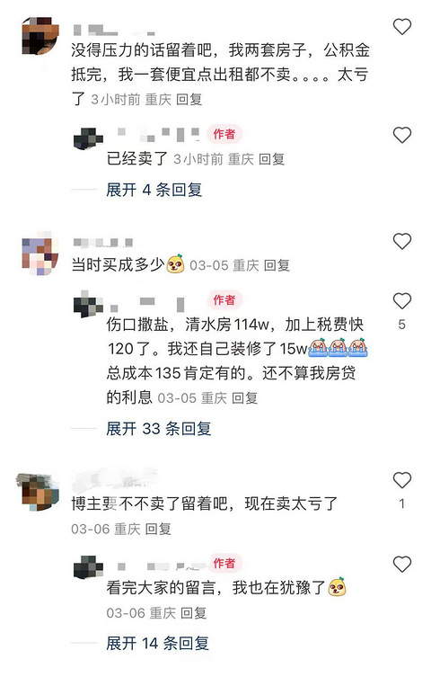Viewport: 431px width, 677px height.
Task: Click 回复 after 的利息 in author reply
Action: [244, 397]
